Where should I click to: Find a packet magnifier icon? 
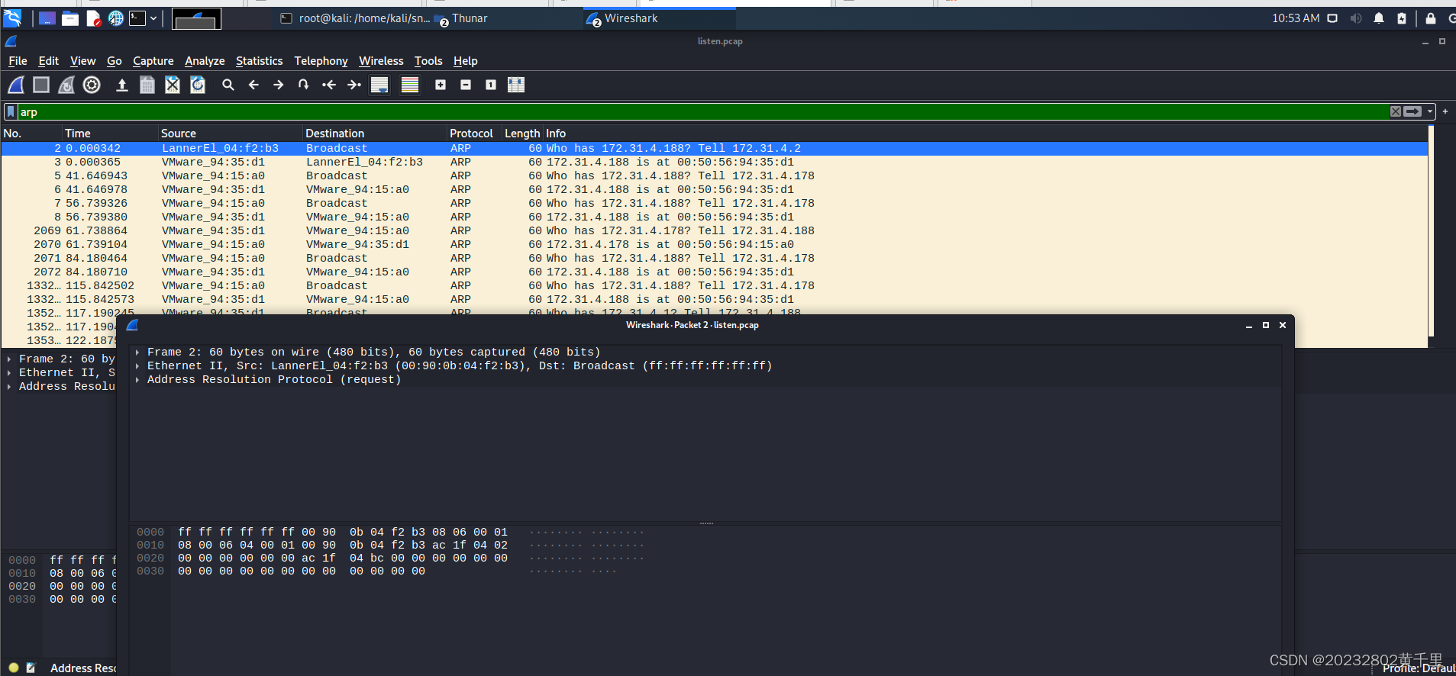point(228,85)
